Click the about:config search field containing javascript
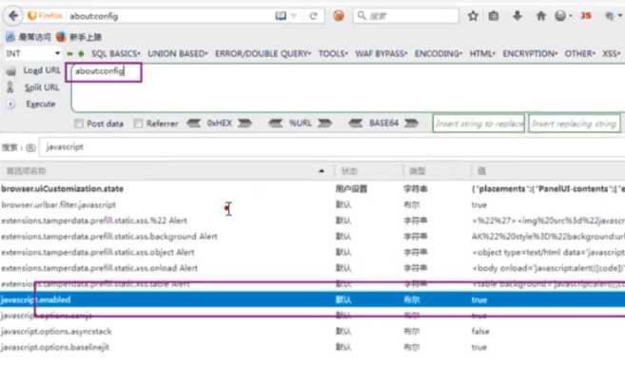The image size is (625, 367). [x=332, y=147]
